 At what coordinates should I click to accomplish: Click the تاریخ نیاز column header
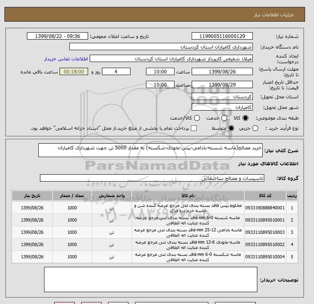[x=32, y=195]
